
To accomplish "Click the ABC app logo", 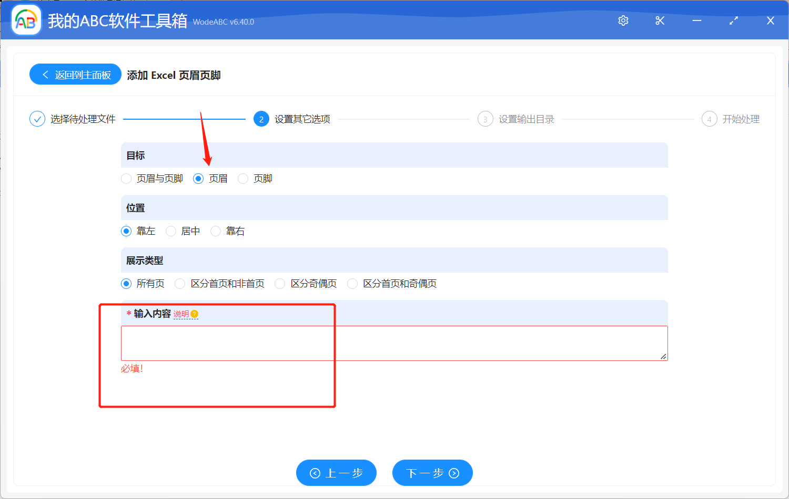I will pyautogui.click(x=26, y=20).
